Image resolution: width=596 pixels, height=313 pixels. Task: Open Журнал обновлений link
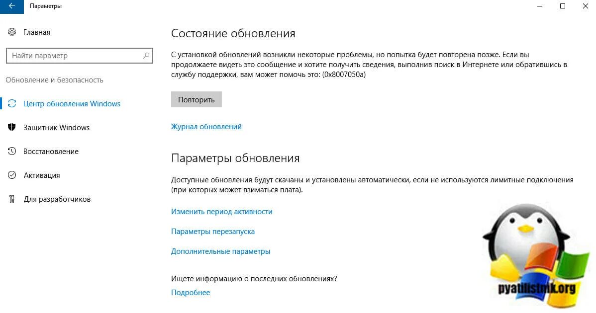(x=206, y=127)
